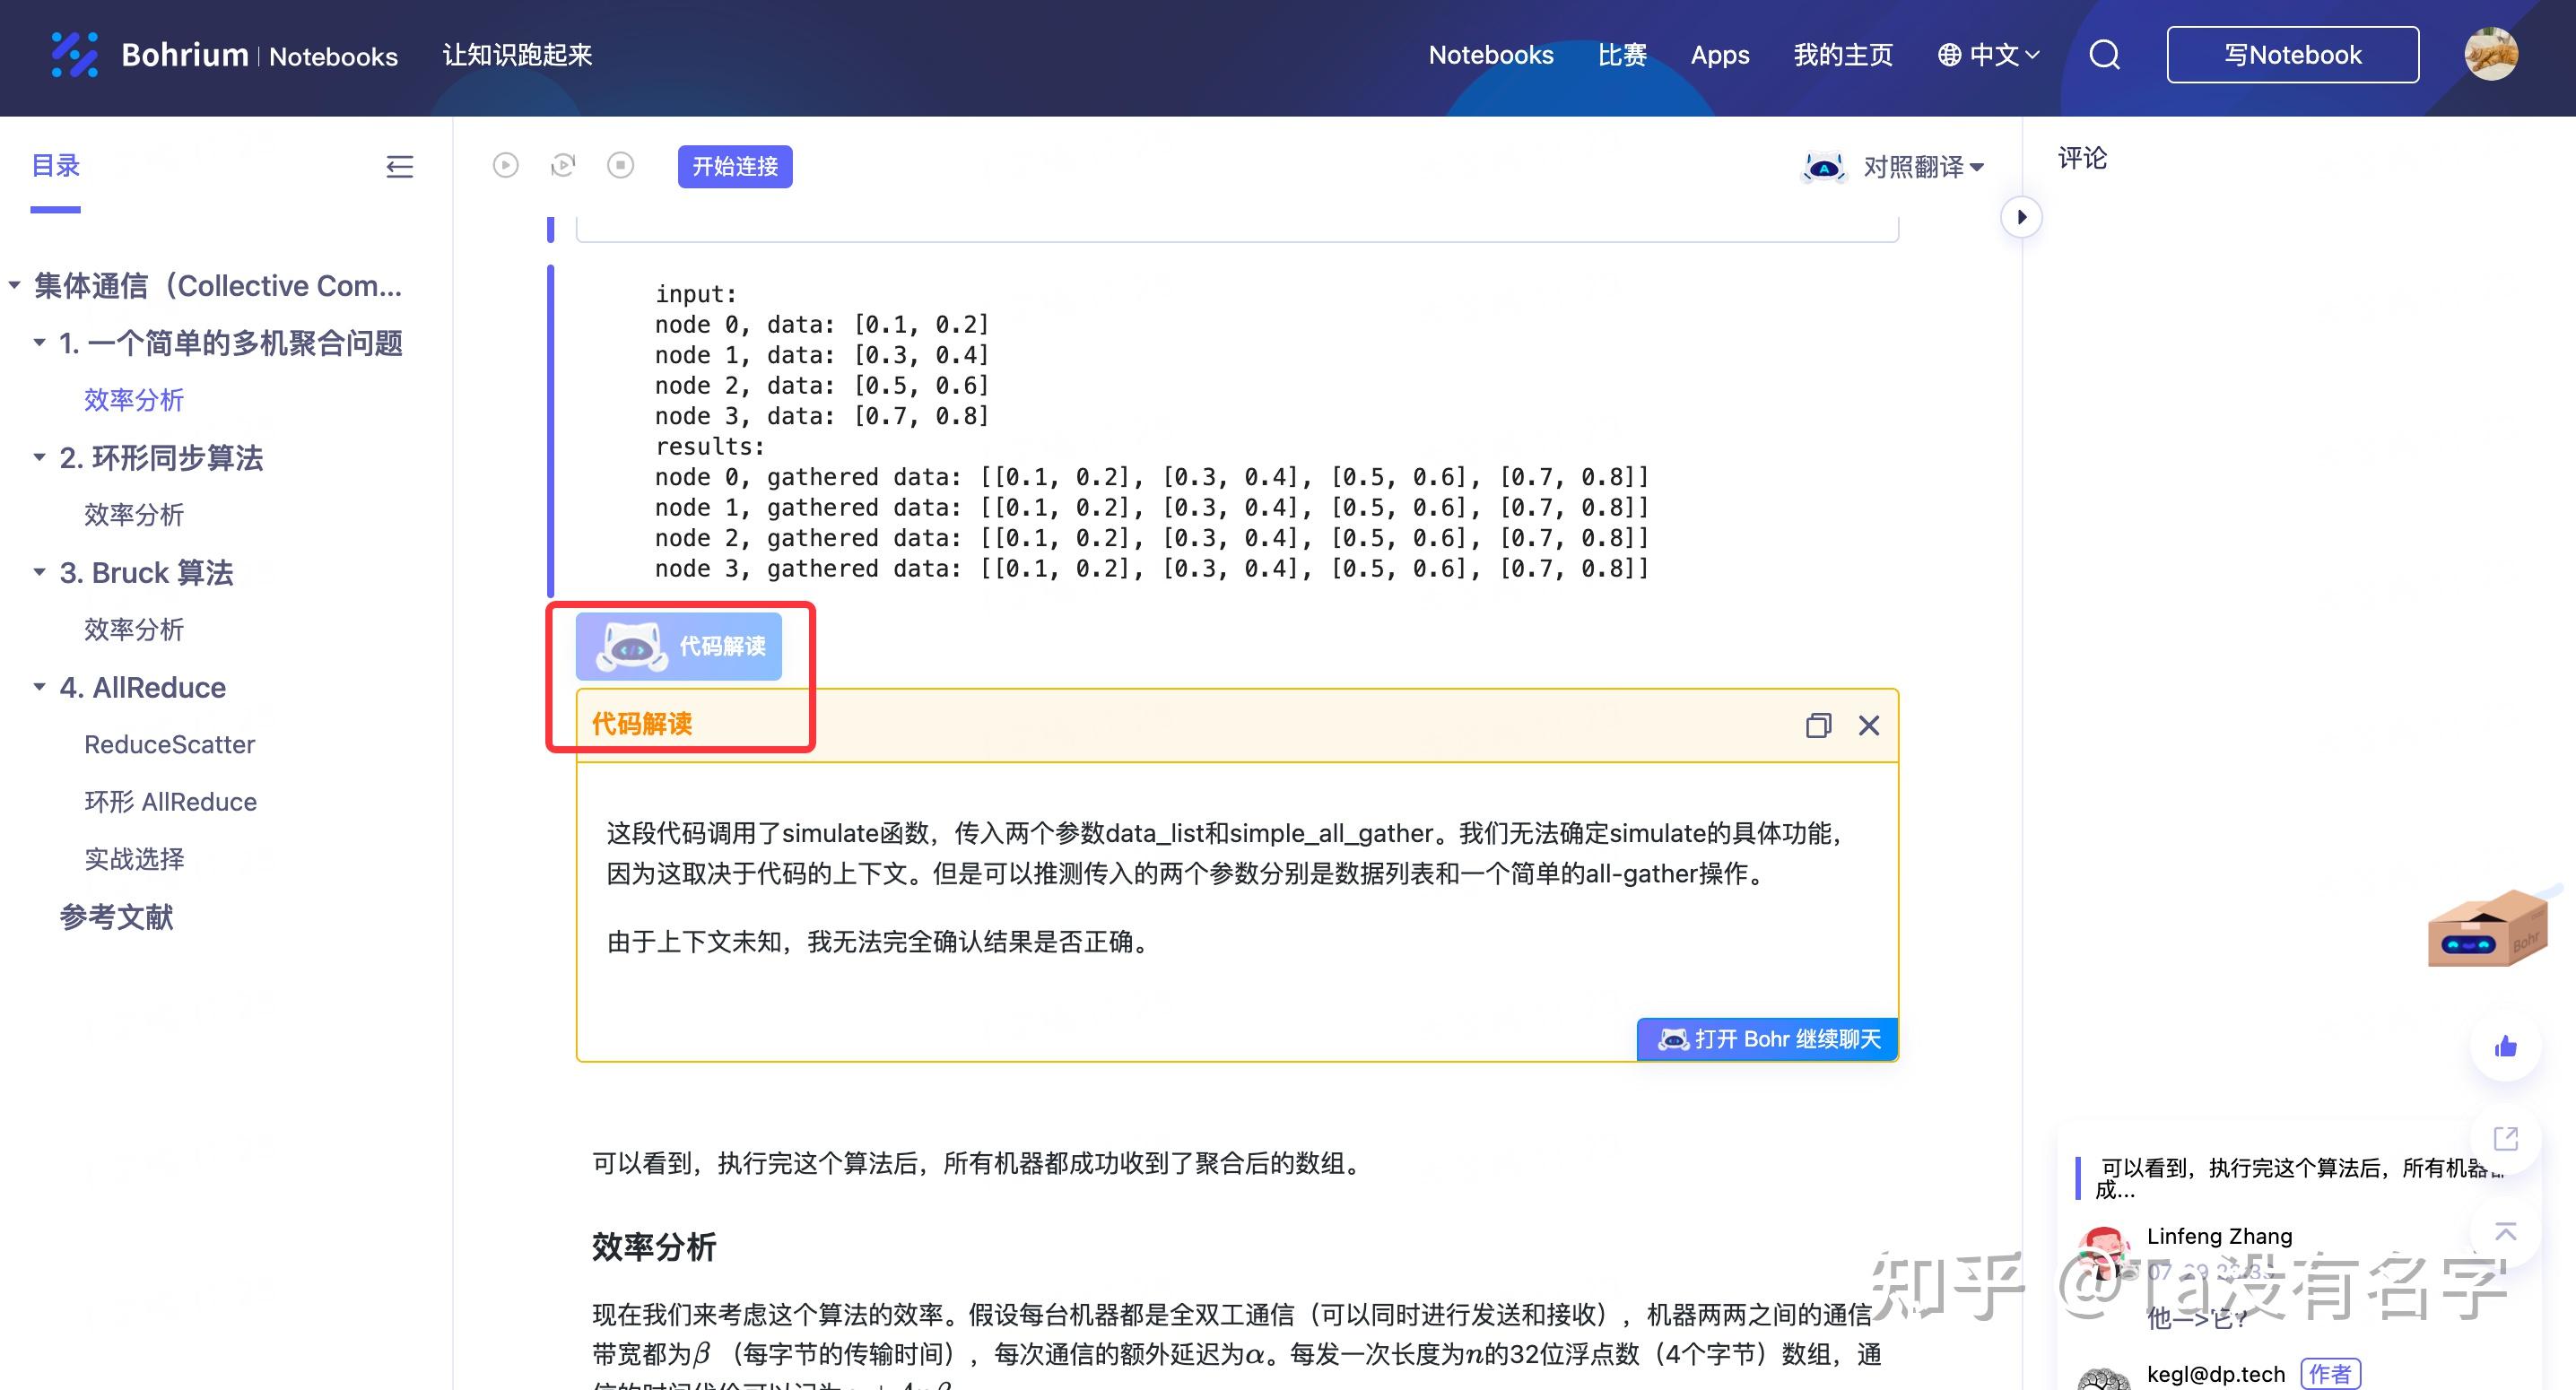Click 打开 Bohr 继续聊天 button
The width and height of the screenshot is (2576, 1390).
pyautogui.click(x=1766, y=1039)
